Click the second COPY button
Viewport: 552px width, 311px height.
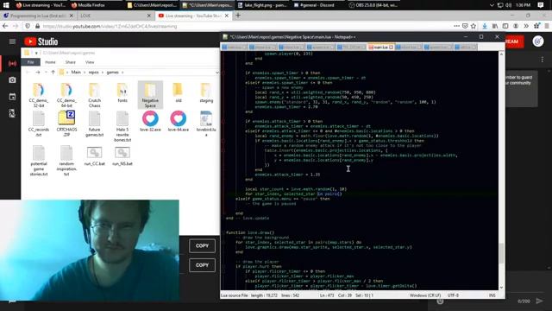[202, 265]
